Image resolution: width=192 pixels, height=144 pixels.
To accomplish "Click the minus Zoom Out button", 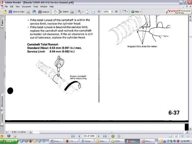I will [x=99, y=12].
